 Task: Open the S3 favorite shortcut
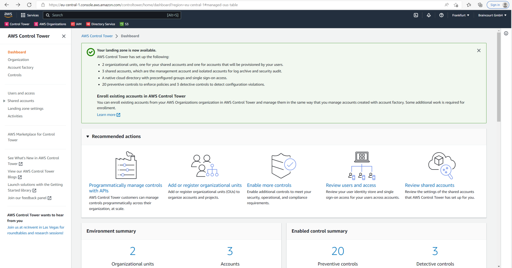[x=124, y=24]
